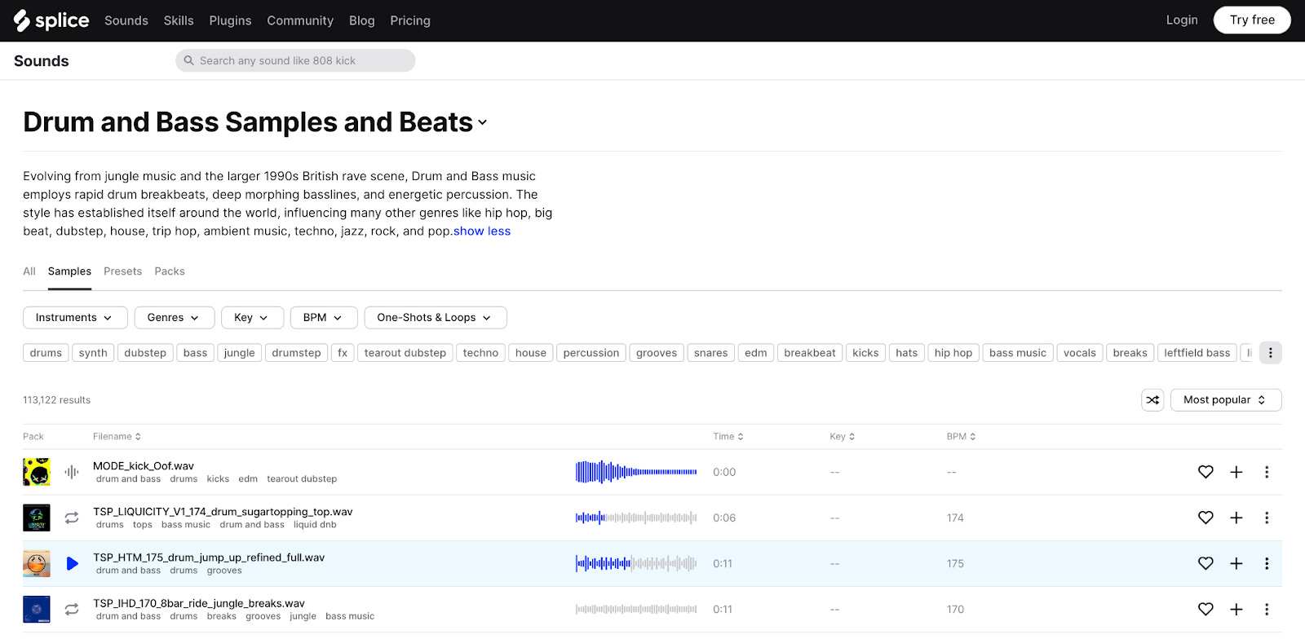This screenshot has width=1305, height=639.
Task: Click the show less link
Action: 482,231
